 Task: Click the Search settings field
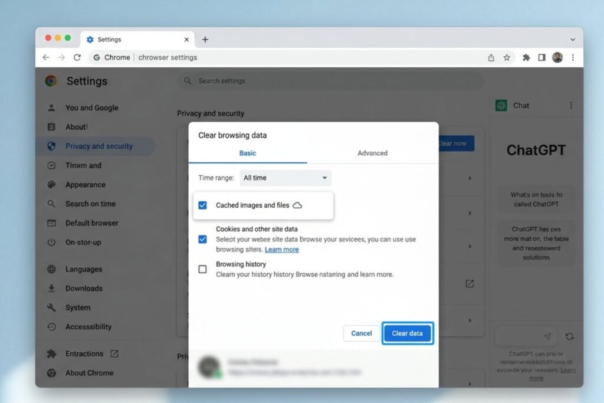point(330,81)
